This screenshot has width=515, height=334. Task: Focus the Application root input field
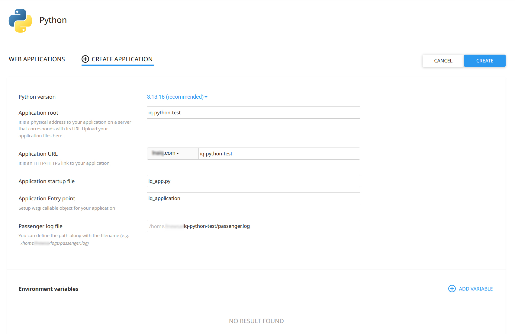coord(253,113)
